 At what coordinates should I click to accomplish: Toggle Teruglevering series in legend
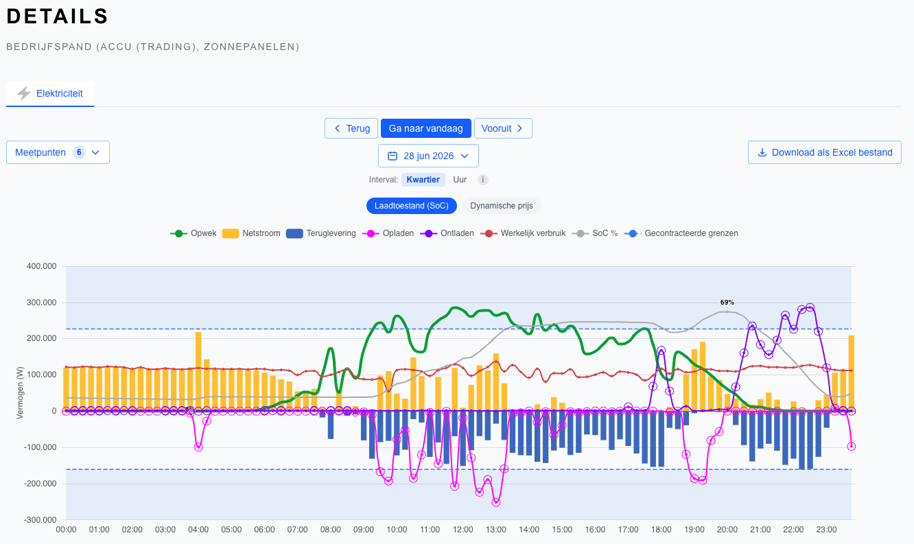pos(294,233)
